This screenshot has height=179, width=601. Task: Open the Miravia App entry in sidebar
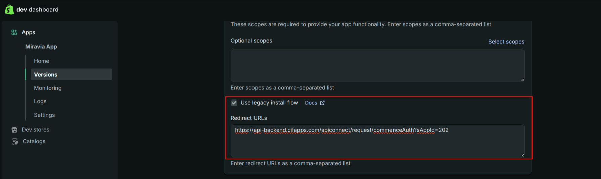pyautogui.click(x=41, y=47)
